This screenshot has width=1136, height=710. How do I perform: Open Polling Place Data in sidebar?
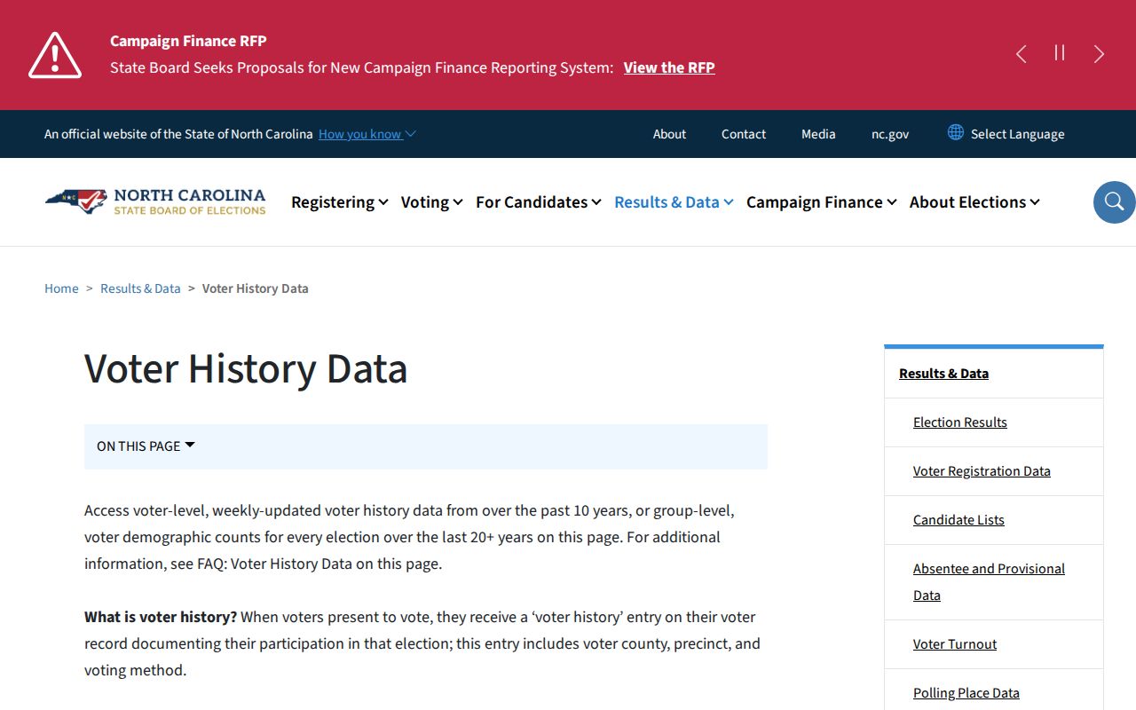pos(966,693)
